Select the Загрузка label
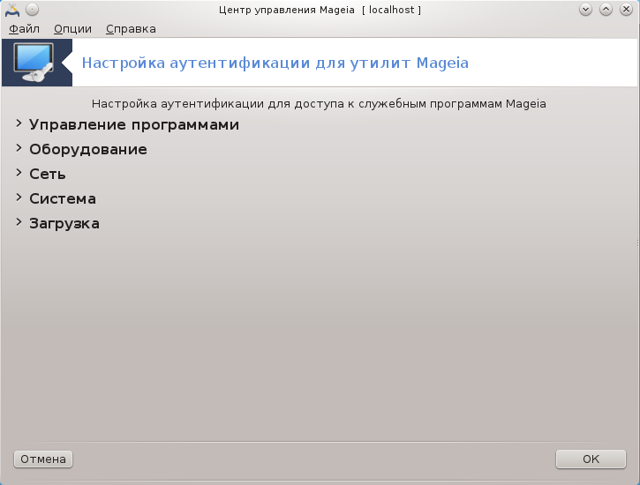Screen dimensions: 640x485 [64, 223]
